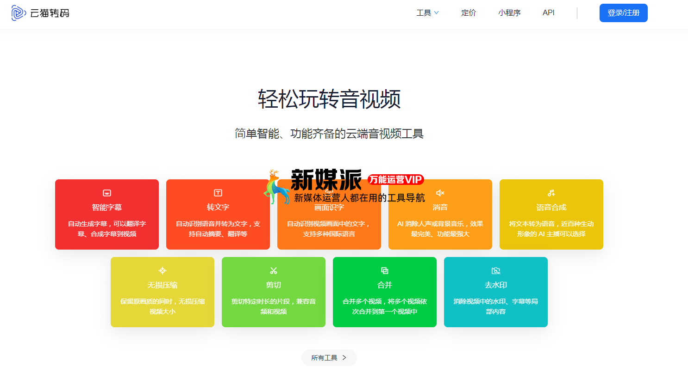688x373 pixels.
Task: Click the subtitle icon on 智能字幕 card
Action: click(x=107, y=193)
